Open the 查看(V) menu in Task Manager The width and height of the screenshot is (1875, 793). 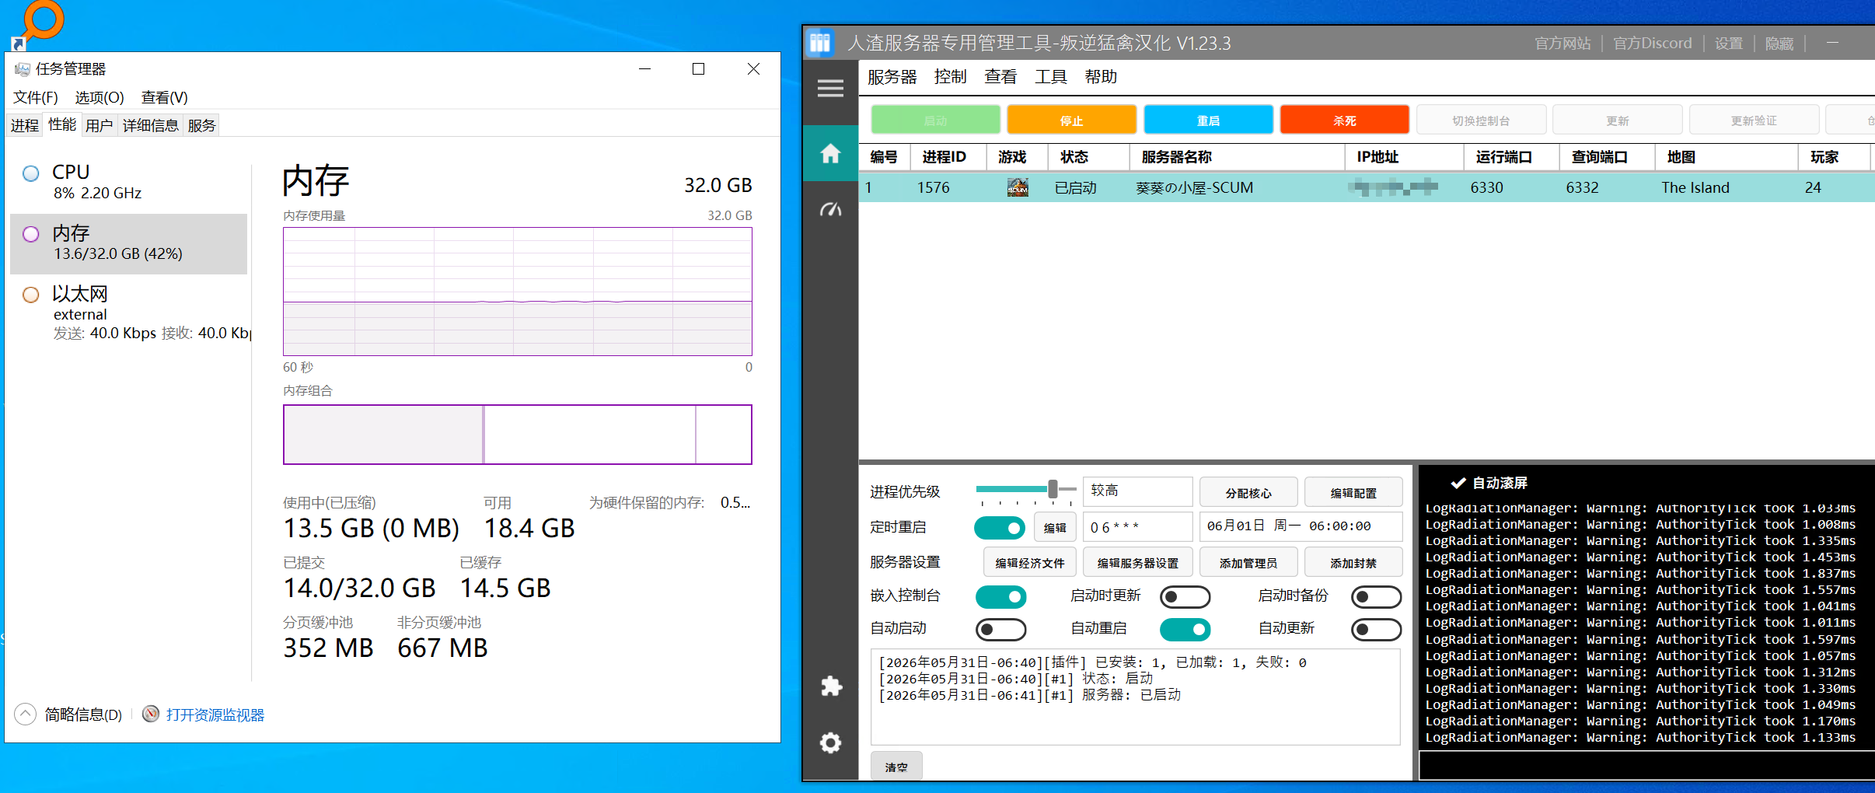click(164, 97)
